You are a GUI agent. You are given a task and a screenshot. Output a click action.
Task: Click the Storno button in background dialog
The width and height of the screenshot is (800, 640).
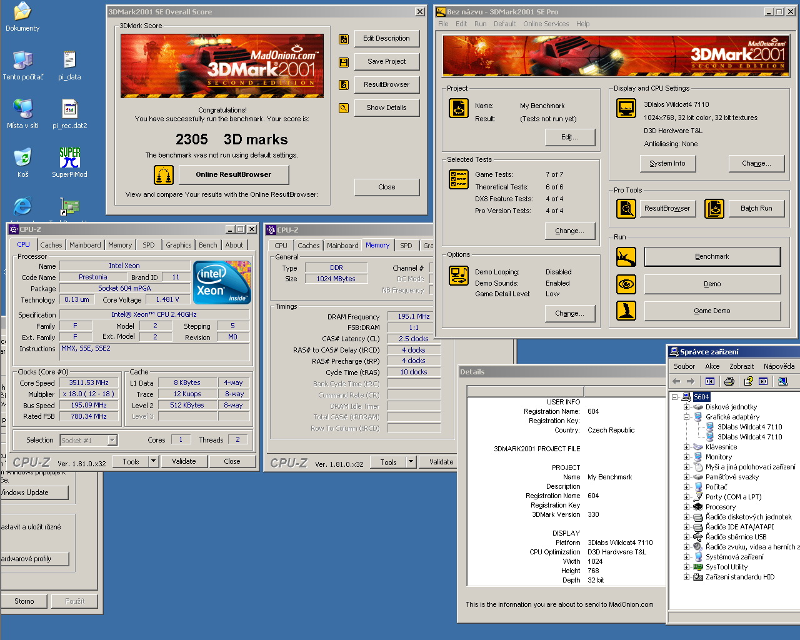coord(24,601)
